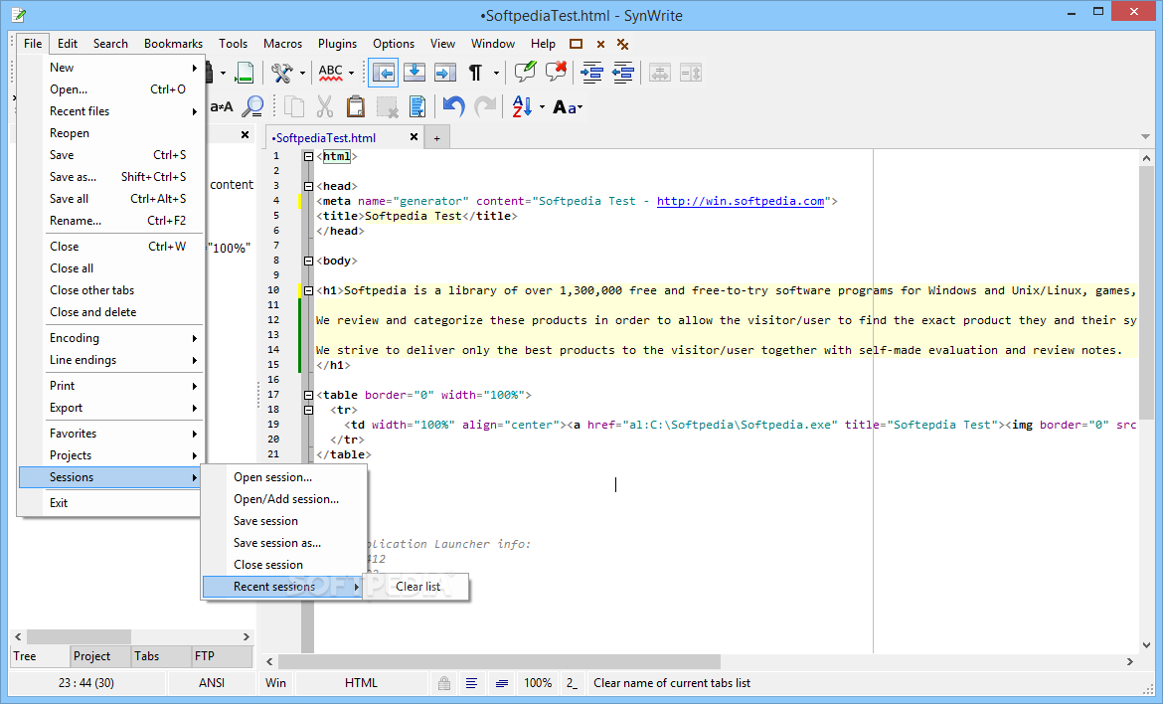1163x704 pixels.
Task: Open the tools wrench and hammer icon
Action: click(281, 73)
